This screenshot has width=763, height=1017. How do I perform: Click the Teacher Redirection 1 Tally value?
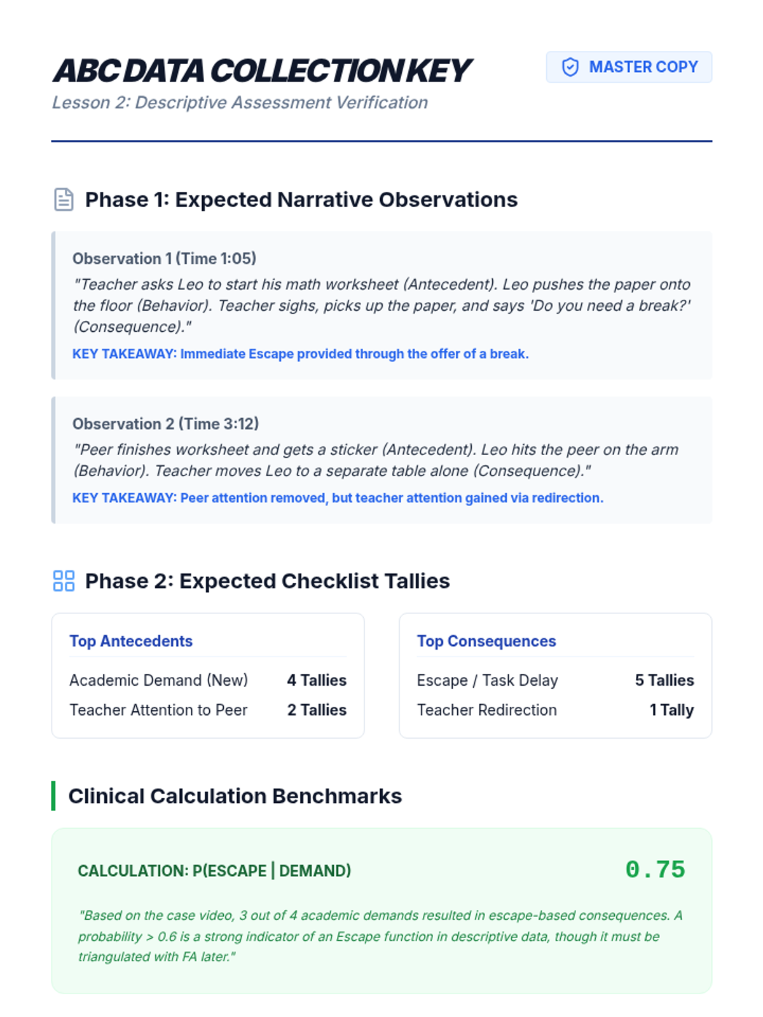tap(671, 710)
